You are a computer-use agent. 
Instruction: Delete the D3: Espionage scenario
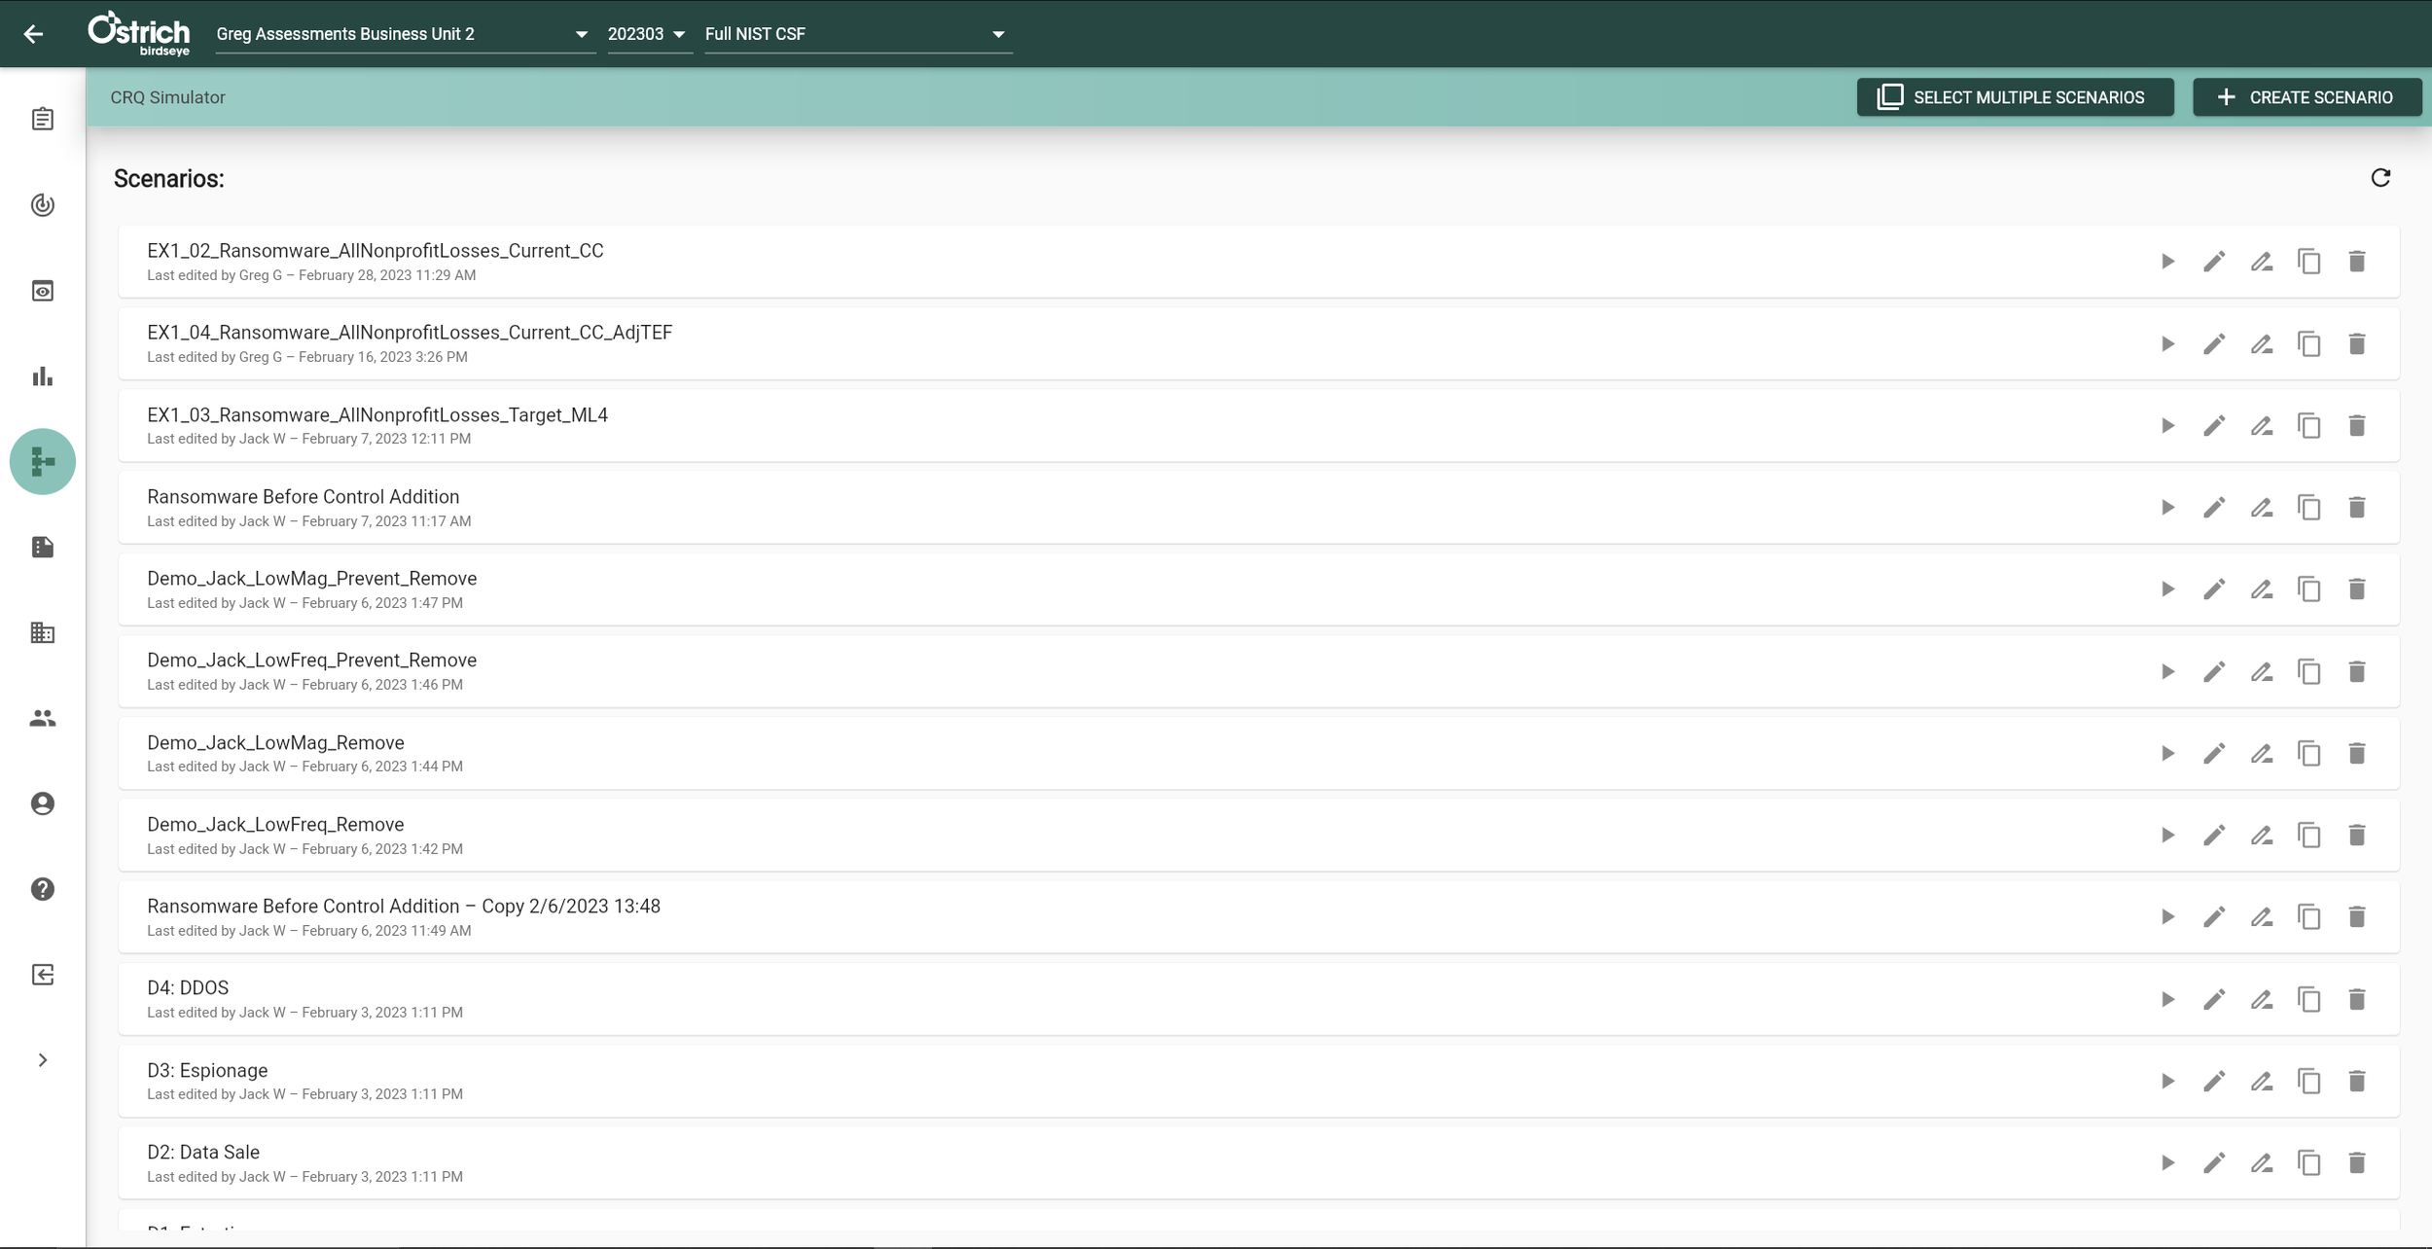point(2356,1081)
